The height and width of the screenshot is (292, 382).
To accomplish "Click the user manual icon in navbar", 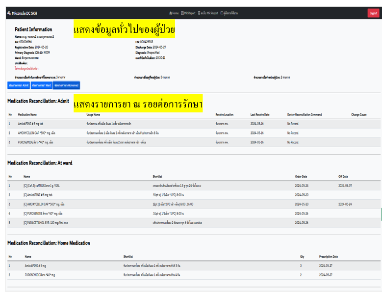I will (x=222, y=13).
